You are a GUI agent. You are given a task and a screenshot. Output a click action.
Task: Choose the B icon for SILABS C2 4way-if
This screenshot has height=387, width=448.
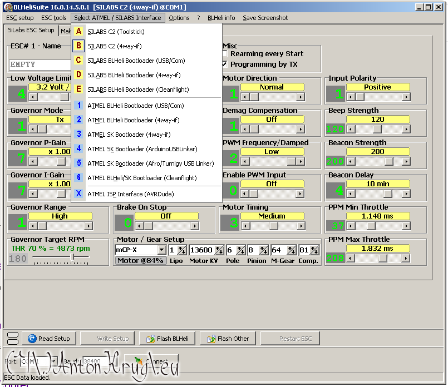[78, 46]
